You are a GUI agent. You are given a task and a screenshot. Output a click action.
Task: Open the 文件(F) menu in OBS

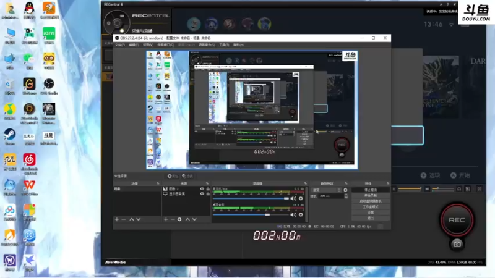tap(119, 45)
